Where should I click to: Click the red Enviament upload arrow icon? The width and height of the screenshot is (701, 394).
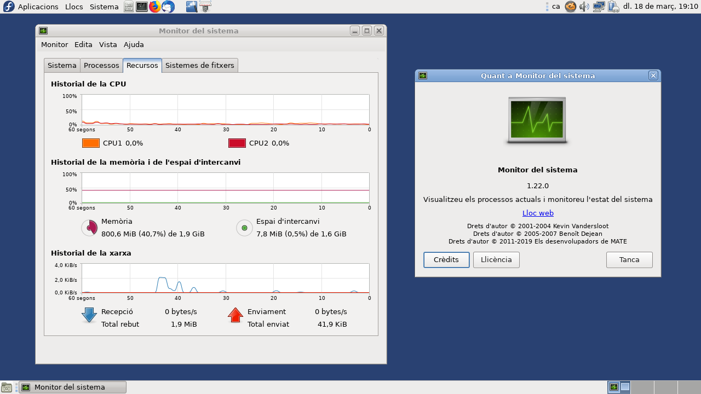235,315
